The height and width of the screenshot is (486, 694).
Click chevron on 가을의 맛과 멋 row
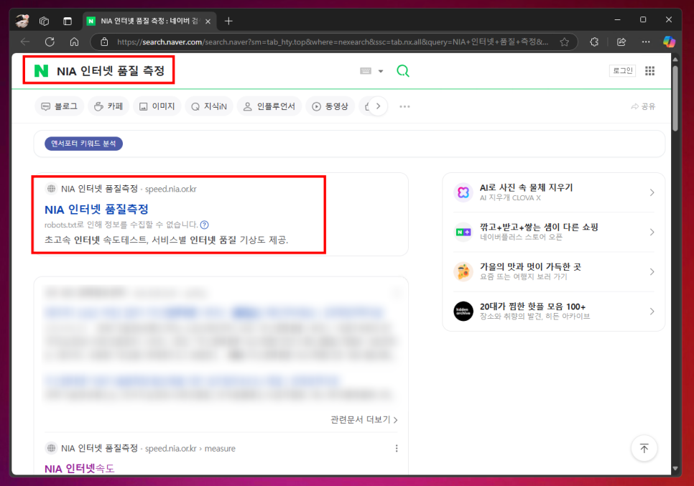coord(652,271)
